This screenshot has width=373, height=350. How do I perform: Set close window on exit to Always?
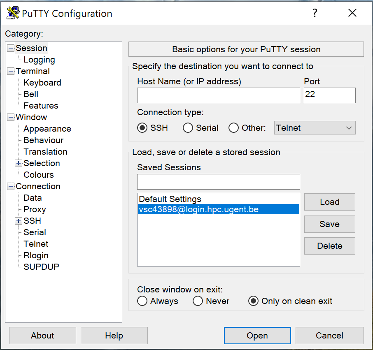point(142,301)
